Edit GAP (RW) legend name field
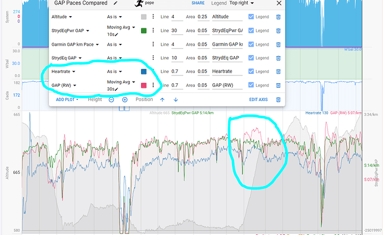Screen dimensions: 383x235 coord(227,85)
